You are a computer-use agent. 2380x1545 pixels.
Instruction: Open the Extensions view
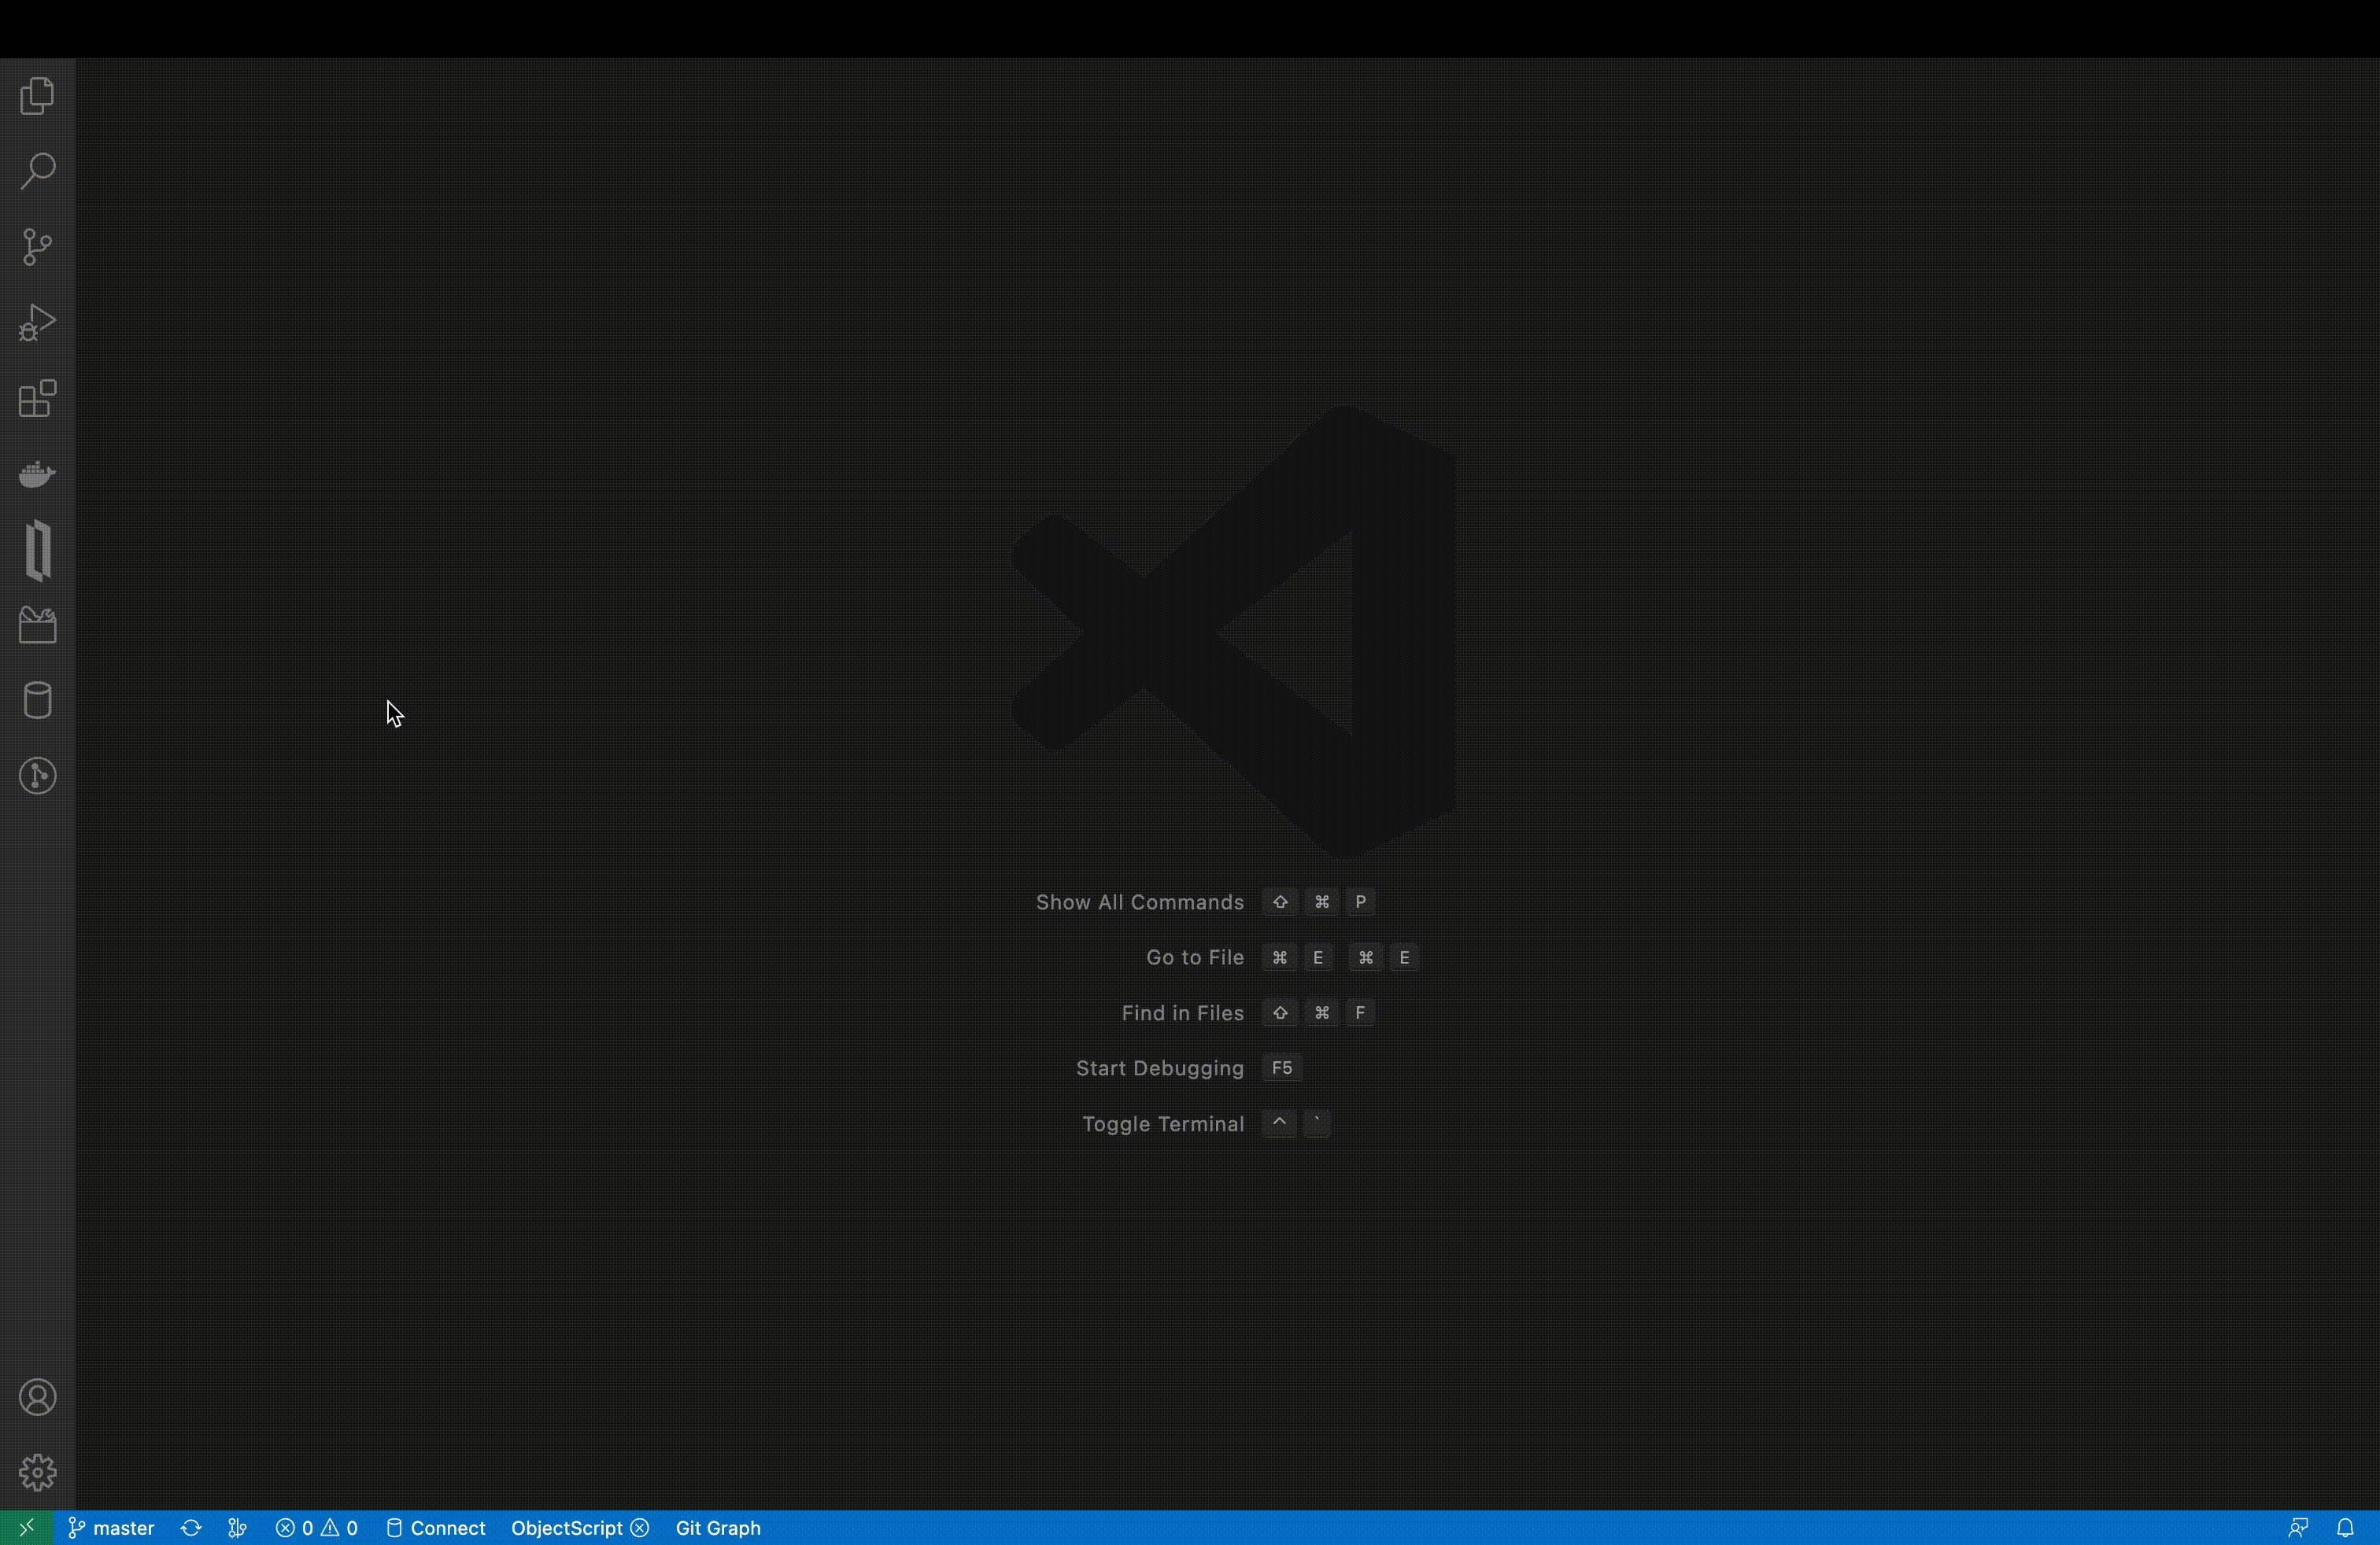point(37,399)
